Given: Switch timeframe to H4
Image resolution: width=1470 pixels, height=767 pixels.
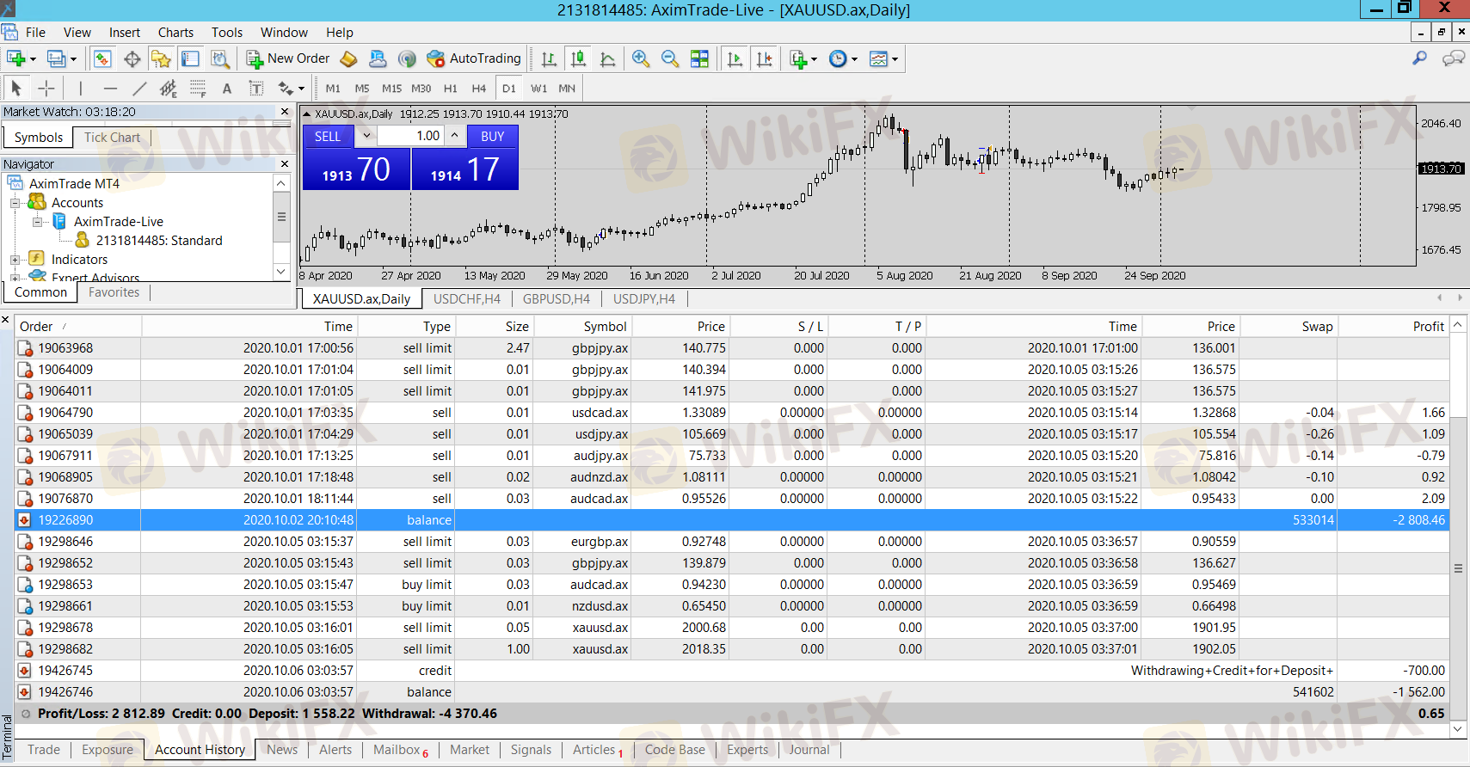Looking at the screenshot, I should point(479,88).
